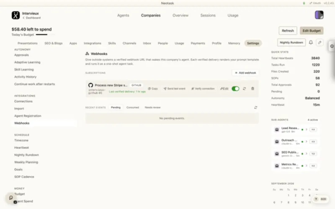Expand the SEO Publisher sub-agent chevron
The width and height of the screenshot is (335, 209).
click(307, 153)
